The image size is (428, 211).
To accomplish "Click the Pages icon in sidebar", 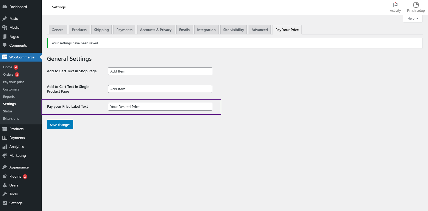I will click(5, 37).
